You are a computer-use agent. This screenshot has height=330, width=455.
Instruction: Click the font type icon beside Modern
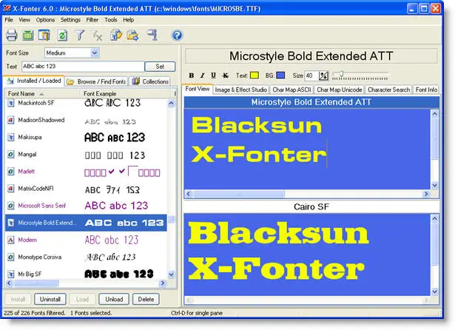point(11,240)
